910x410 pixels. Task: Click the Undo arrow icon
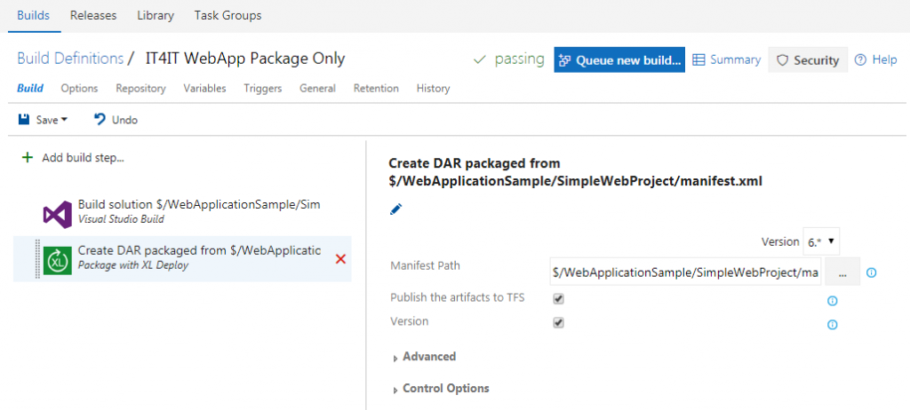click(100, 120)
